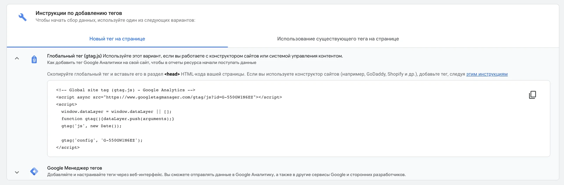Click the Global site tag comment line
The height and width of the screenshot is (185, 564).
click(126, 90)
